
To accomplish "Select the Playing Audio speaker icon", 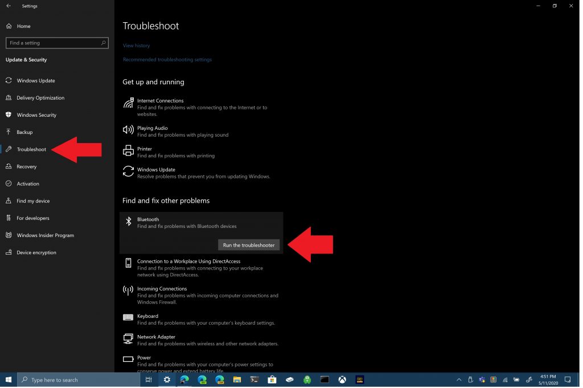I will tap(129, 130).
